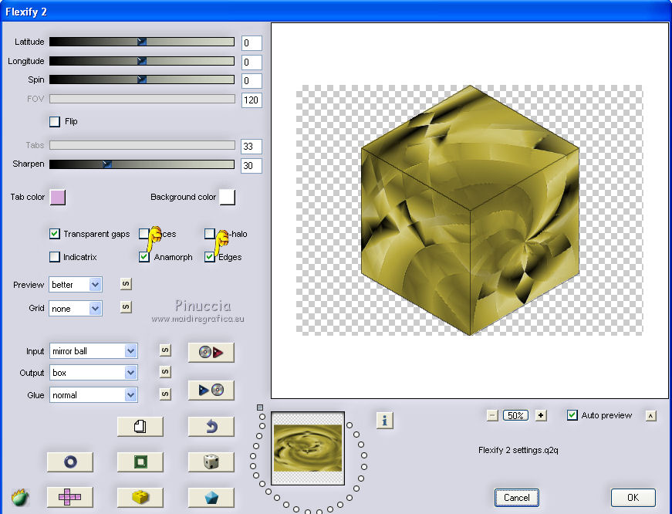Disable Transparent gaps checkbox
This screenshot has height=514, width=672.
(55, 234)
